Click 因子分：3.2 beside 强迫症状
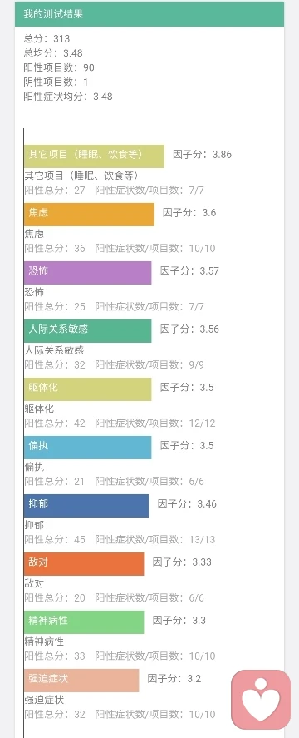299x738 pixels. (x=174, y=679)
